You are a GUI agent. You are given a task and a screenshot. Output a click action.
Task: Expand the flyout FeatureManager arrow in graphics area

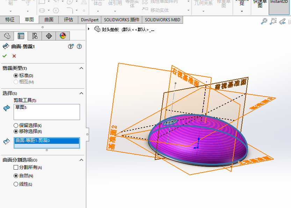89,29
